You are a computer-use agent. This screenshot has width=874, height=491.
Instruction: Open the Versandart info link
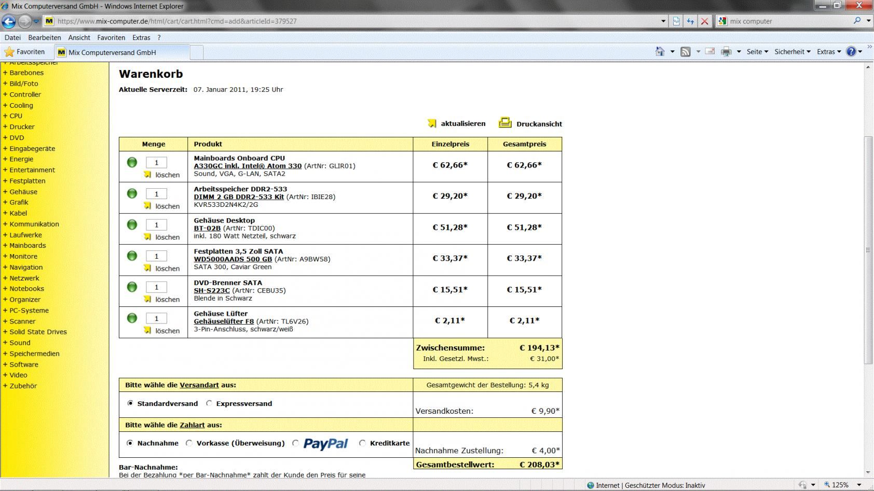(199, 385)
